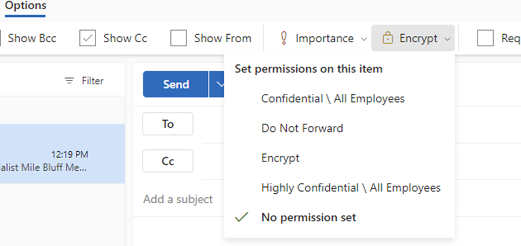
Task: Click the Add a subject field
Action: pyautogui.click(x=178, y=199)
